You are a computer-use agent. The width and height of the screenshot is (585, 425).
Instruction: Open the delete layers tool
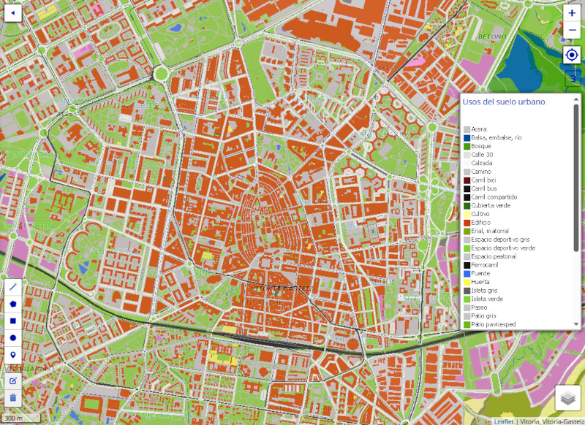pyautogui.click(x=12, y=399)
